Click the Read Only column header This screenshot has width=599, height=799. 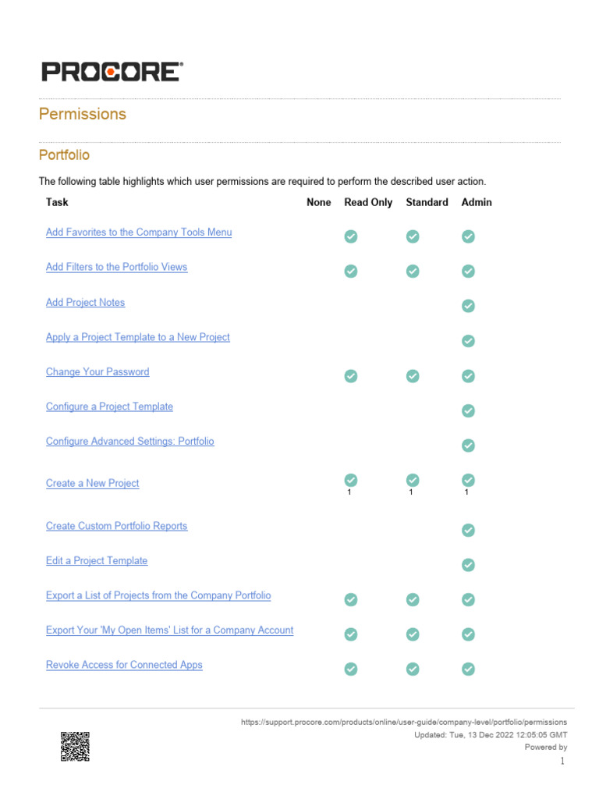click(368, 202)
